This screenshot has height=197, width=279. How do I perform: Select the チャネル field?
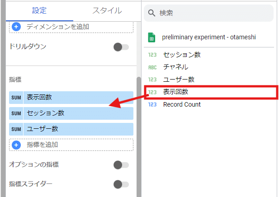tap(176, 67)
